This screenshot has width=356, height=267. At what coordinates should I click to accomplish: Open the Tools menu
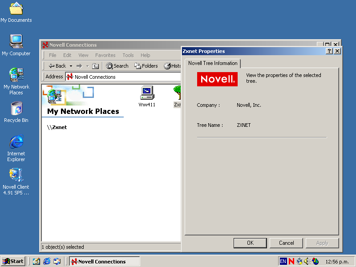pyautogui.click(x=128, y=55)
